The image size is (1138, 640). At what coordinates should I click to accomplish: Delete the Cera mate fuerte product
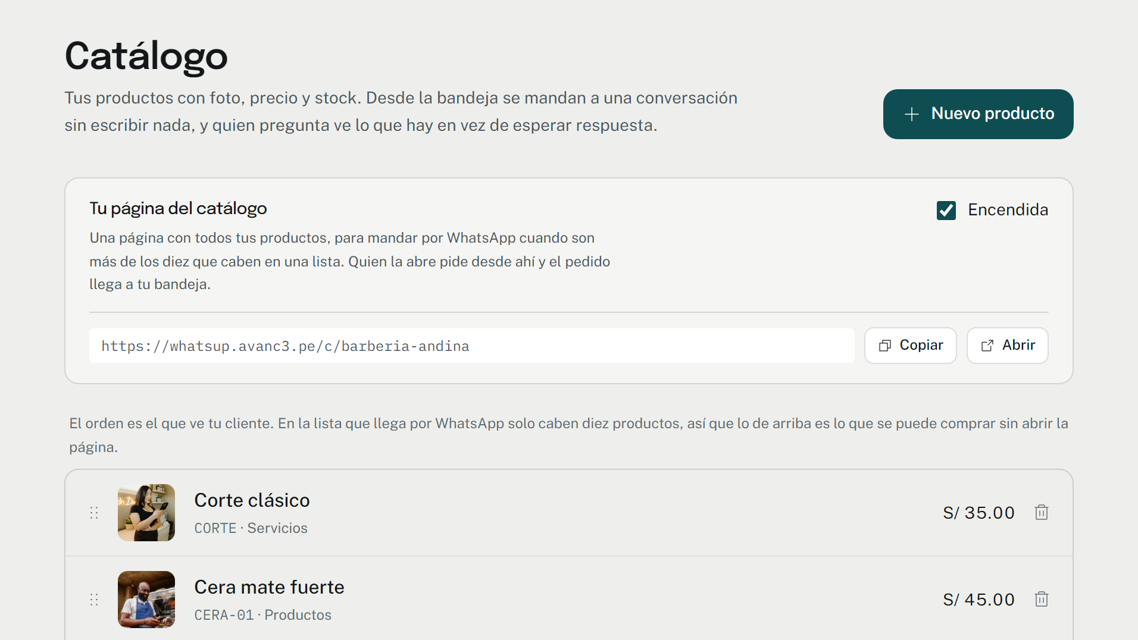1041,599
